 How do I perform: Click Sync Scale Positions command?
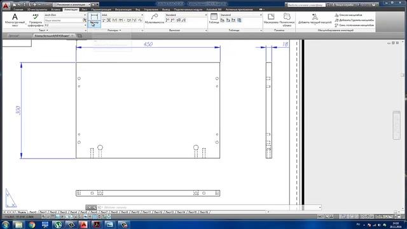click(354, 25)
